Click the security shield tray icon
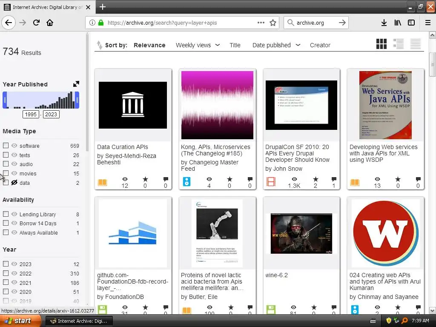The width and height of the screenshot is (436, 327). [389, 321]
